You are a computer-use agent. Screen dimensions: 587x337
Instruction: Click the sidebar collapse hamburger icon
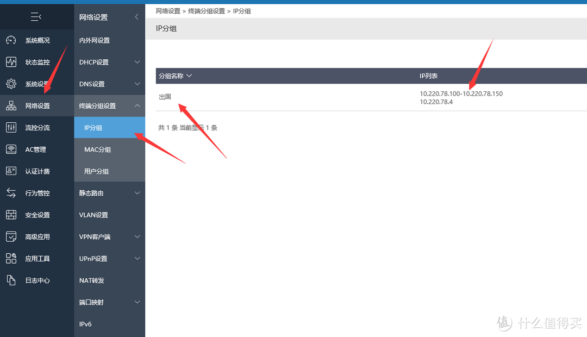click(x=36, y=17)
